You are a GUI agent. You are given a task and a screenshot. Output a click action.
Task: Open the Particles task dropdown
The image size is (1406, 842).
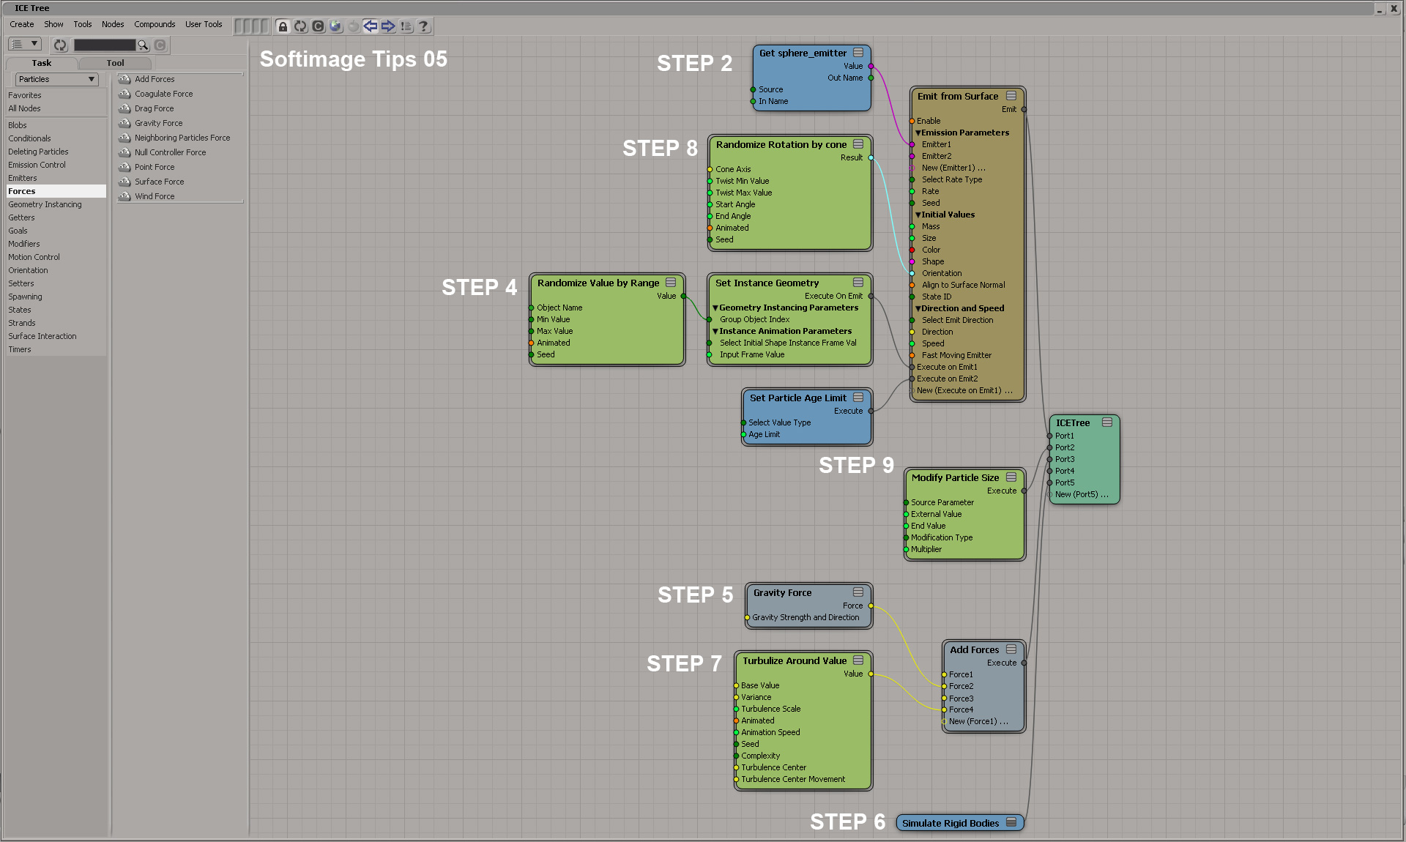[x=56, y=79]
